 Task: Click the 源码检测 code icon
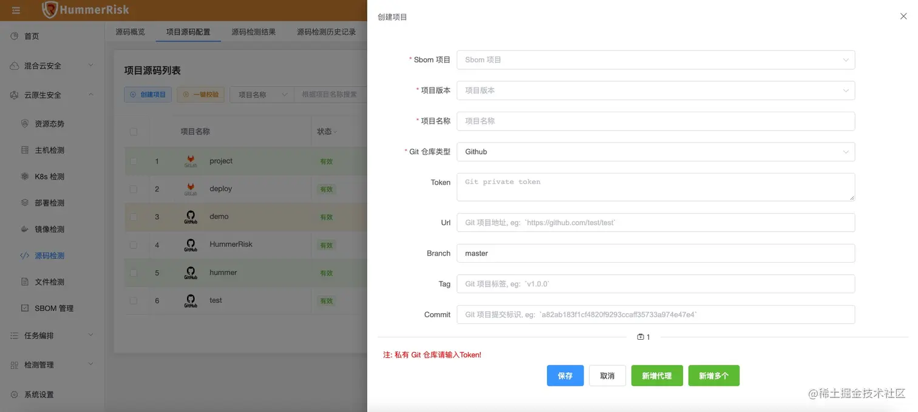click(x=25, y=255)
